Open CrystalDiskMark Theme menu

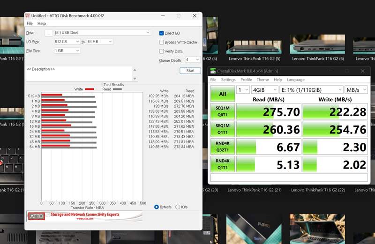pyautogui.click(x=262, y=80)
